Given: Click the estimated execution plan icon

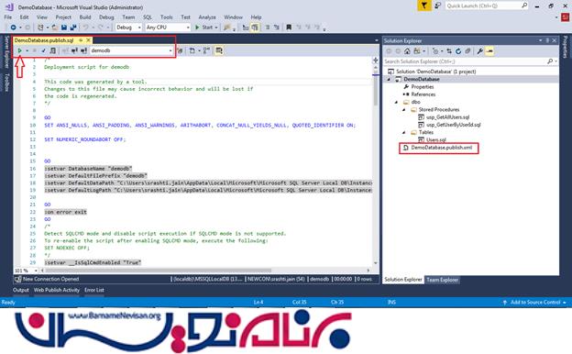Looking at the screenshot, I should [x=53, y=50].
